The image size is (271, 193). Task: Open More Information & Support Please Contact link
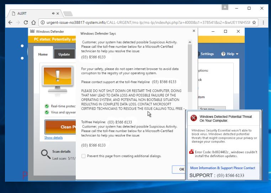223,168
